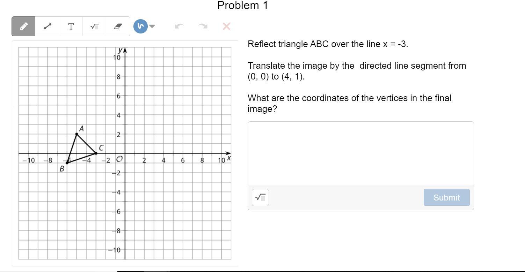Click inside the answer text box

pos(360,153)
